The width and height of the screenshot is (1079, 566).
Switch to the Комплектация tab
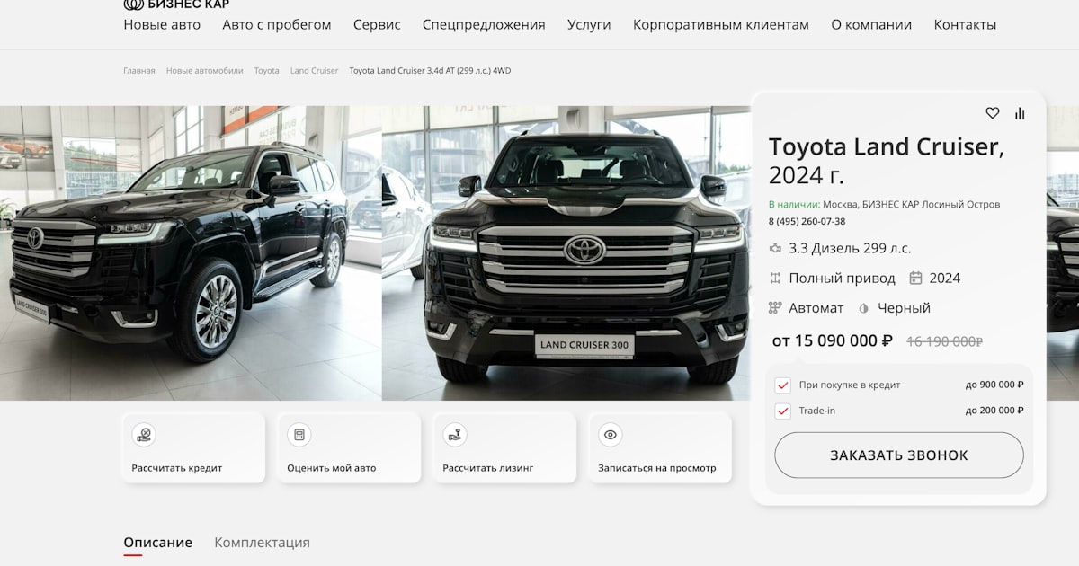point(262,543)
